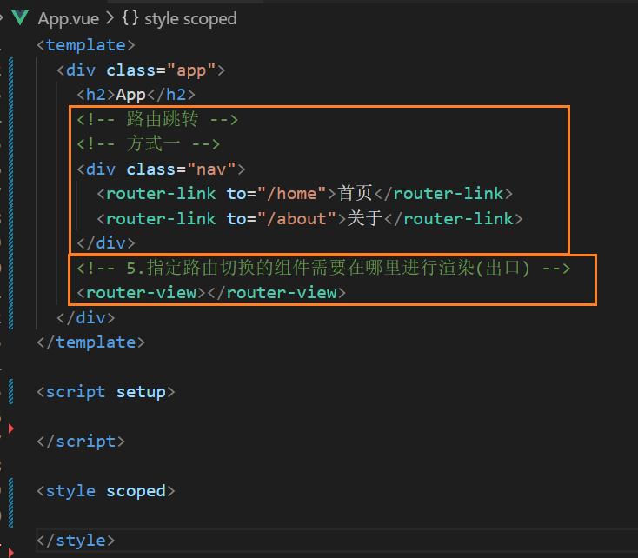Click the <router-view></router-view> line

point(211,293)
